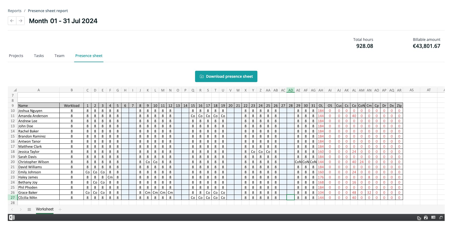453x229 pixels.
Task: Click the Download presence sheet button
Action: 226,76
